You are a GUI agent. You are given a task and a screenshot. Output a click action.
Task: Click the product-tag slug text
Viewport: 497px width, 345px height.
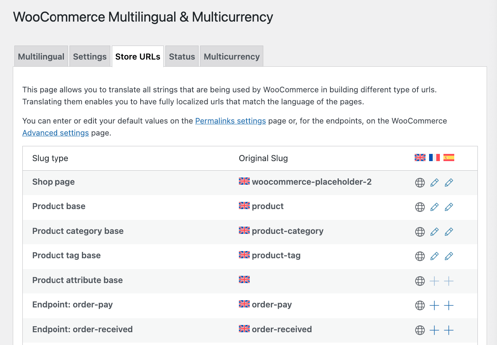[x=276, y=255]
